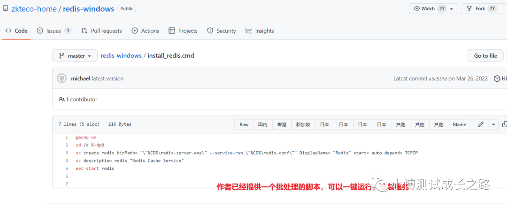
Task: Select line number 6 in gutter
Action: click(67, 176)
